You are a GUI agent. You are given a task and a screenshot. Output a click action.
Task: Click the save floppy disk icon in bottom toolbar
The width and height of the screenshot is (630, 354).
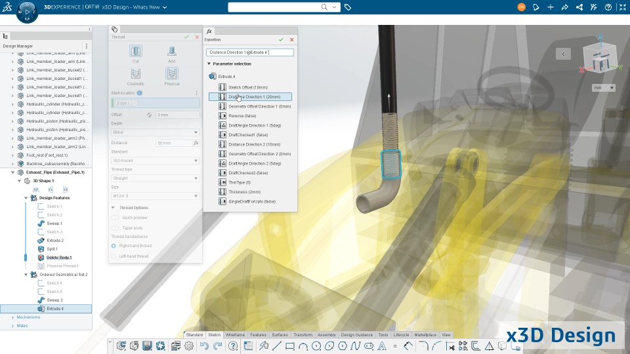(x=147, y=345)
